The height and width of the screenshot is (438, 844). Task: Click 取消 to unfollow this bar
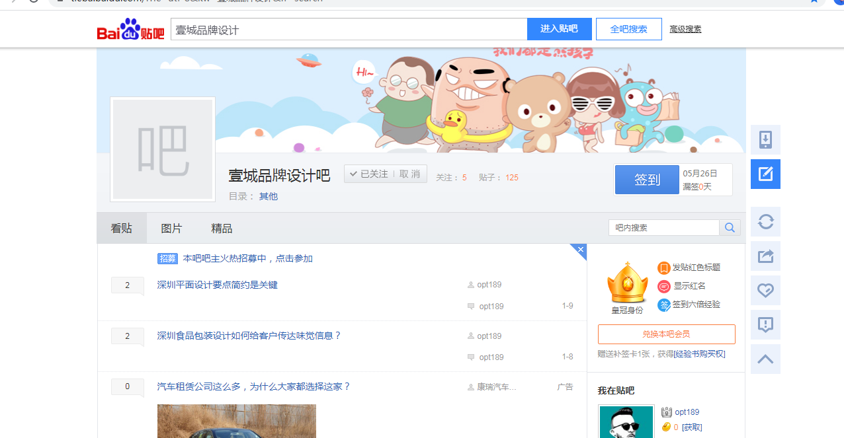click(x=410, y=174)
